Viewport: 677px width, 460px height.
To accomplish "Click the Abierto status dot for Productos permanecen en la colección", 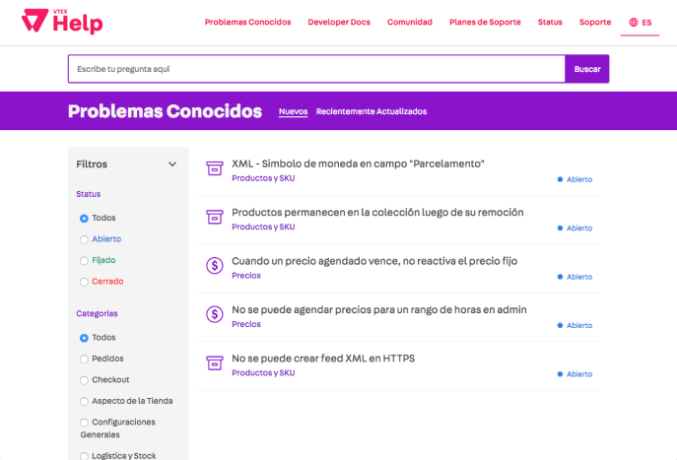I will click(560, 228).
